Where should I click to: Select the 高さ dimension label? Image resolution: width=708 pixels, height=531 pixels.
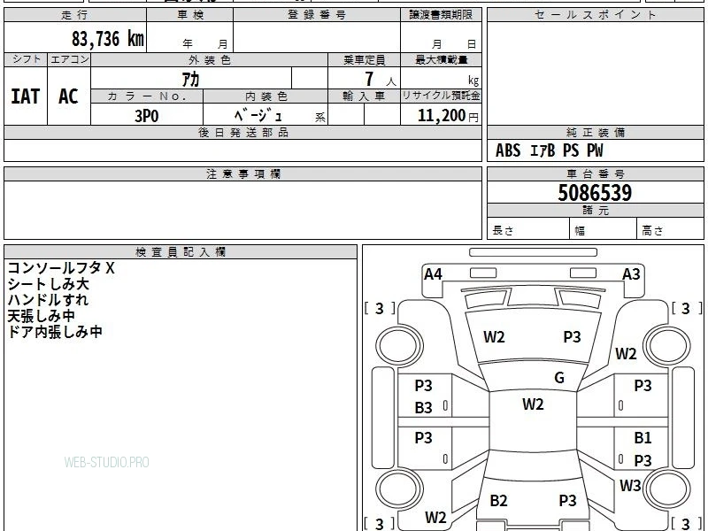pos(653,231)
